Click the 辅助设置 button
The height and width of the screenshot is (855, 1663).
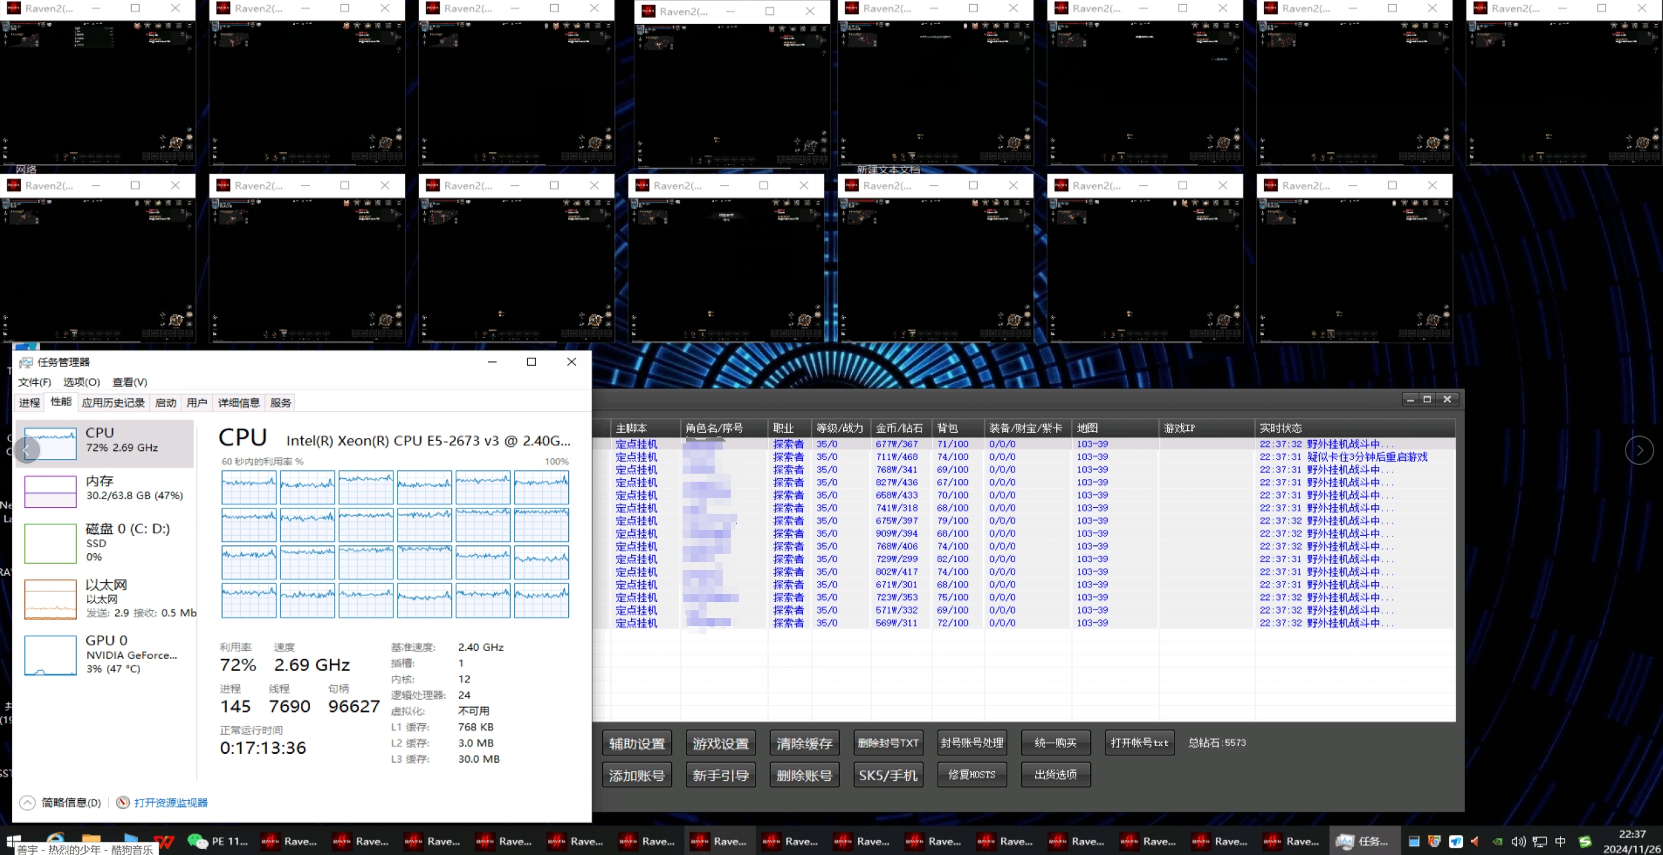(x=637, y=743)
